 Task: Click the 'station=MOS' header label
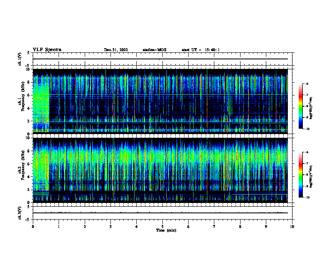155,50
